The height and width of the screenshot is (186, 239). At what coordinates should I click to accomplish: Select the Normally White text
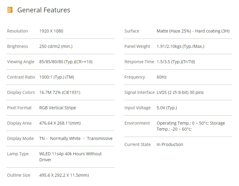(65, 138)
